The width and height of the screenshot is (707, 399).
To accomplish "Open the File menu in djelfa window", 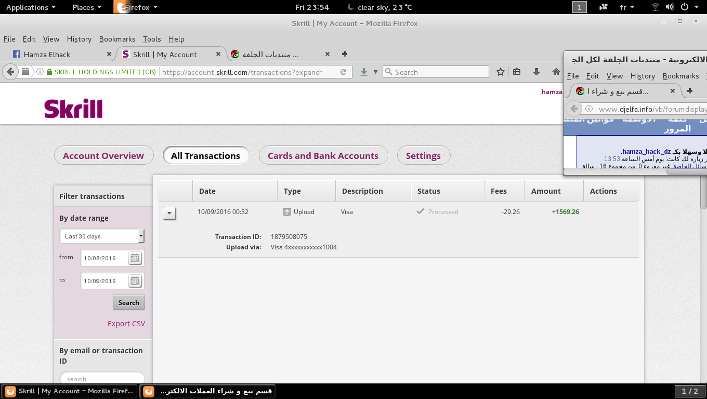I will 573,76.
